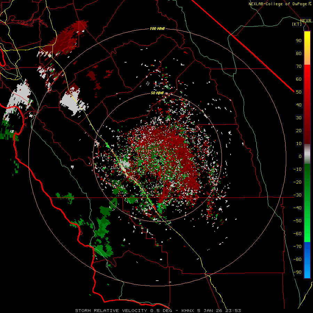Click the 80 value on the velocity scale

299,54
